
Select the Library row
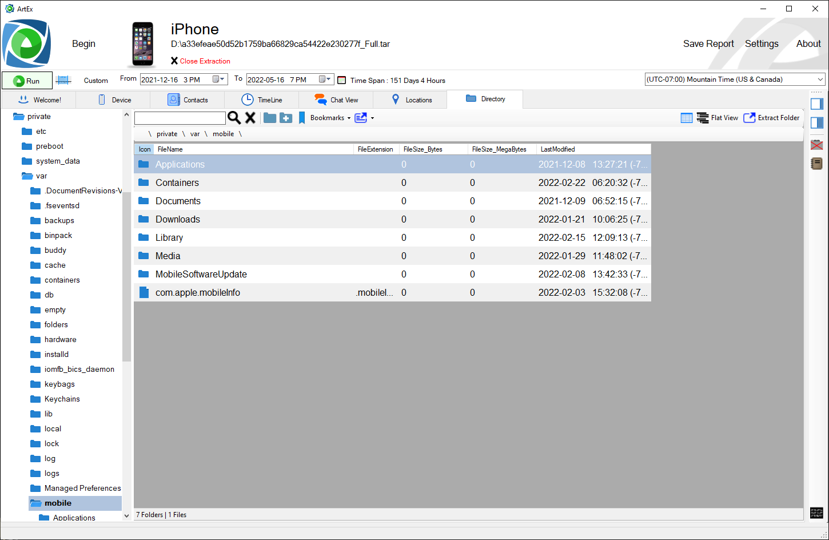pos(392,237)
